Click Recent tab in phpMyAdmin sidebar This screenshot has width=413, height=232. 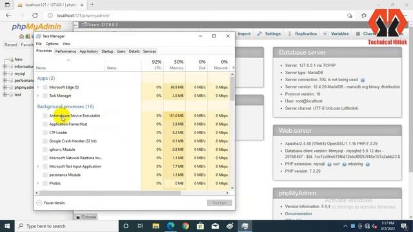[x=10, y=44]
